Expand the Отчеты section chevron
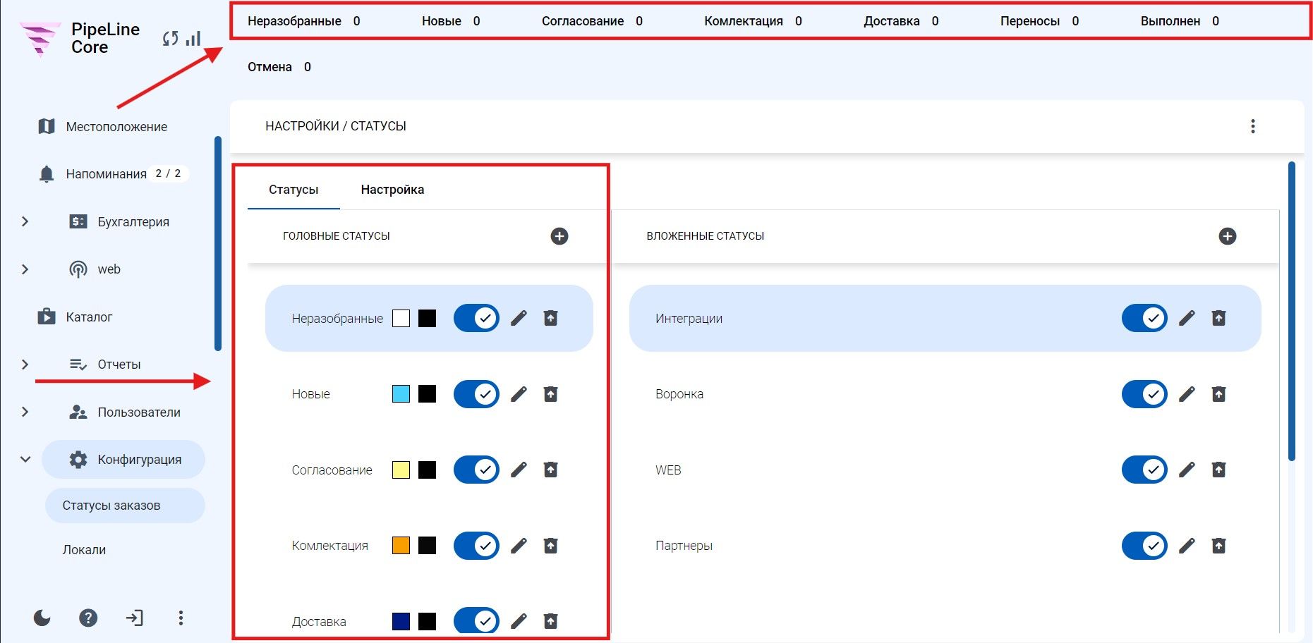 pyautogui.click(x=25, y=365)
